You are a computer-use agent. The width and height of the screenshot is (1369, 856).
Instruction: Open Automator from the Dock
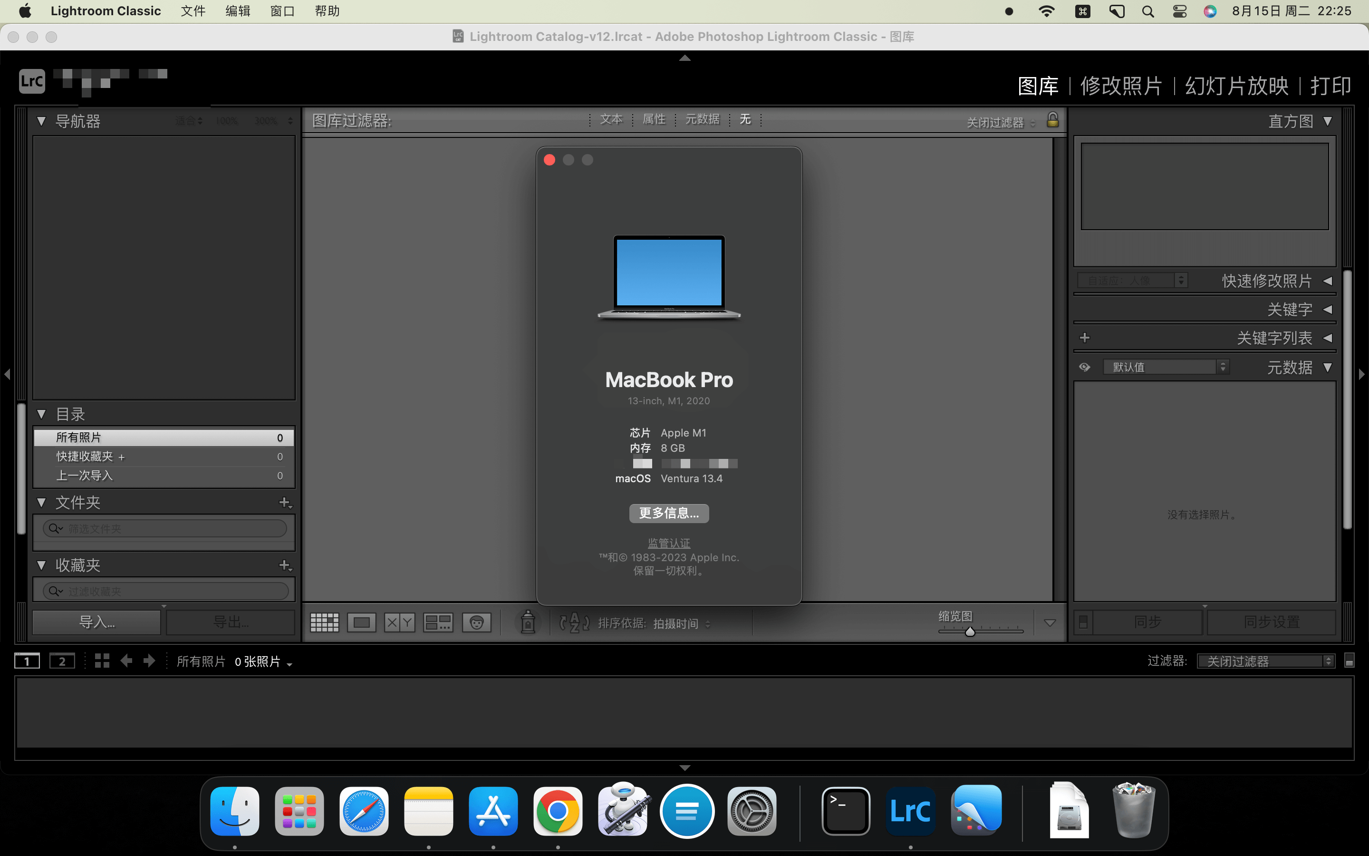[623, 810]
